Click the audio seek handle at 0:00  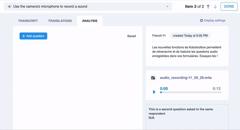point(161,92)
